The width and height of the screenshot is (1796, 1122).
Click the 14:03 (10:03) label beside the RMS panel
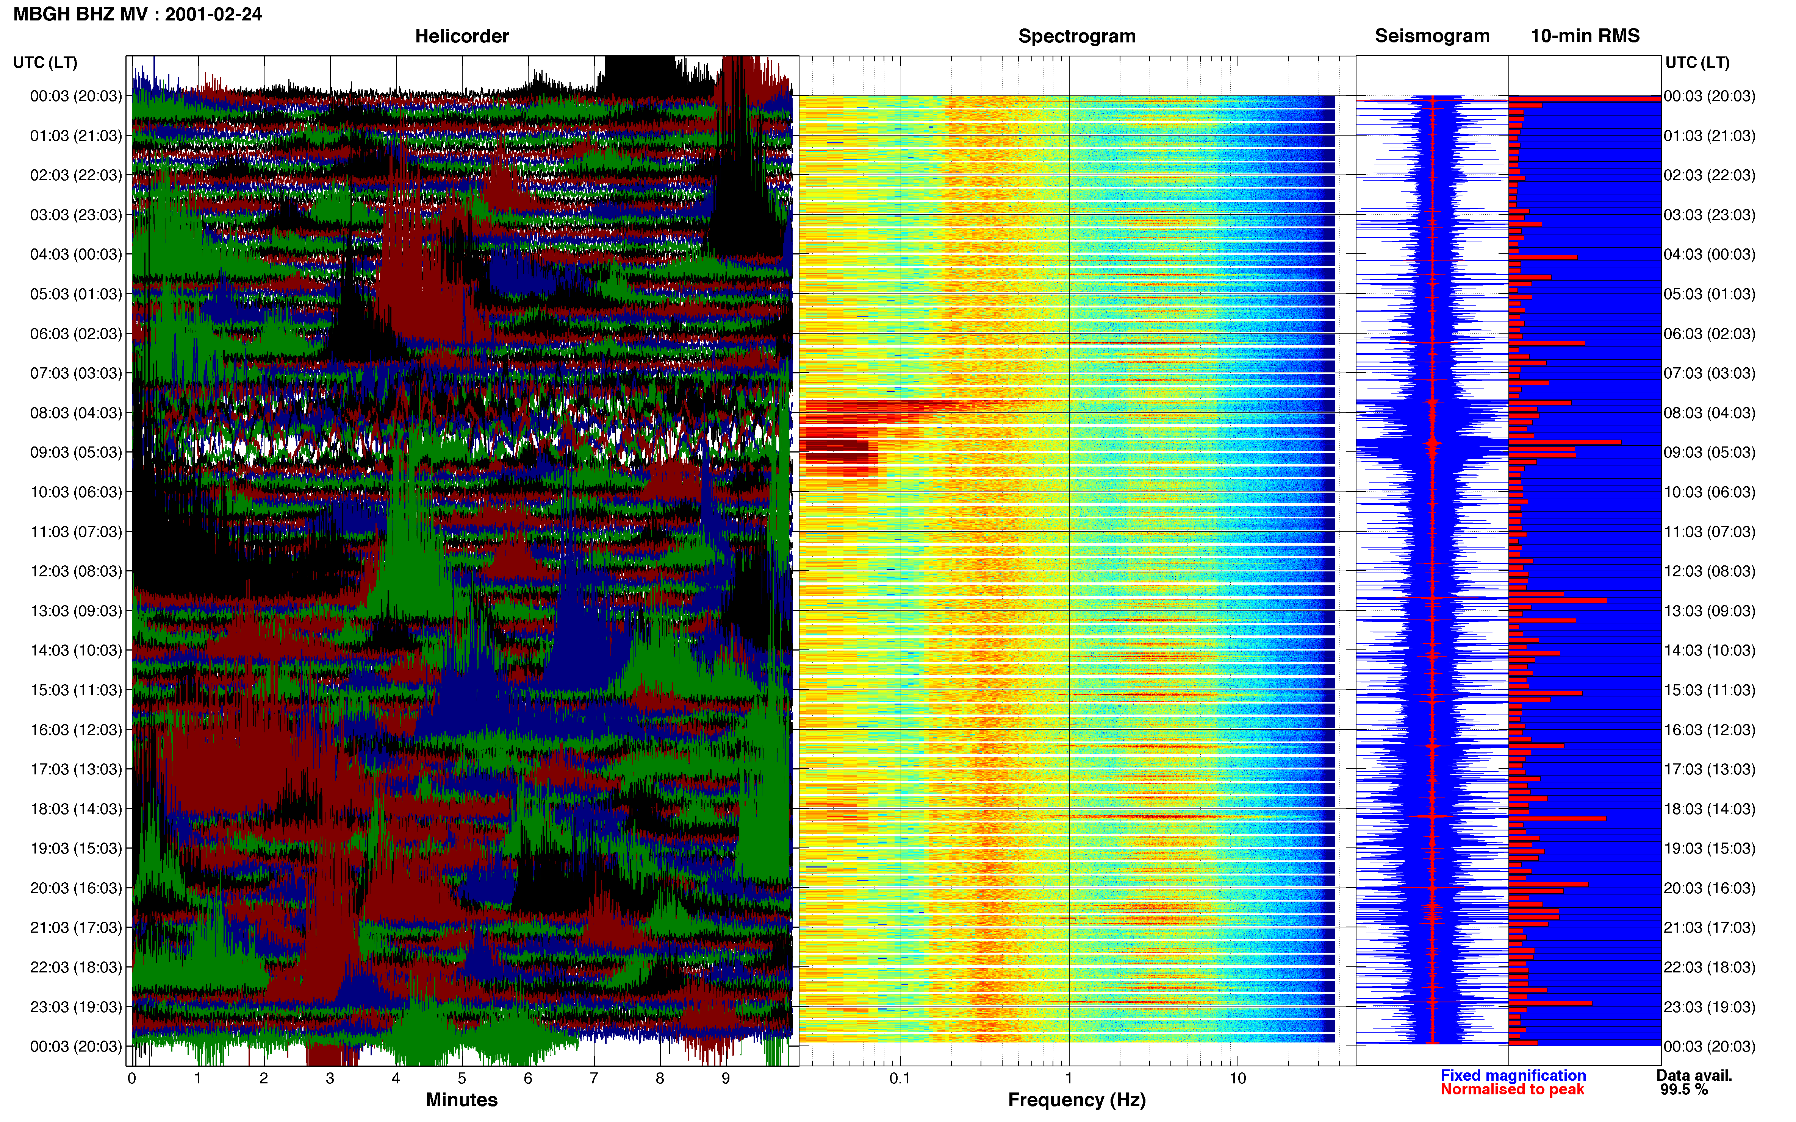[x=1709, y=651]
